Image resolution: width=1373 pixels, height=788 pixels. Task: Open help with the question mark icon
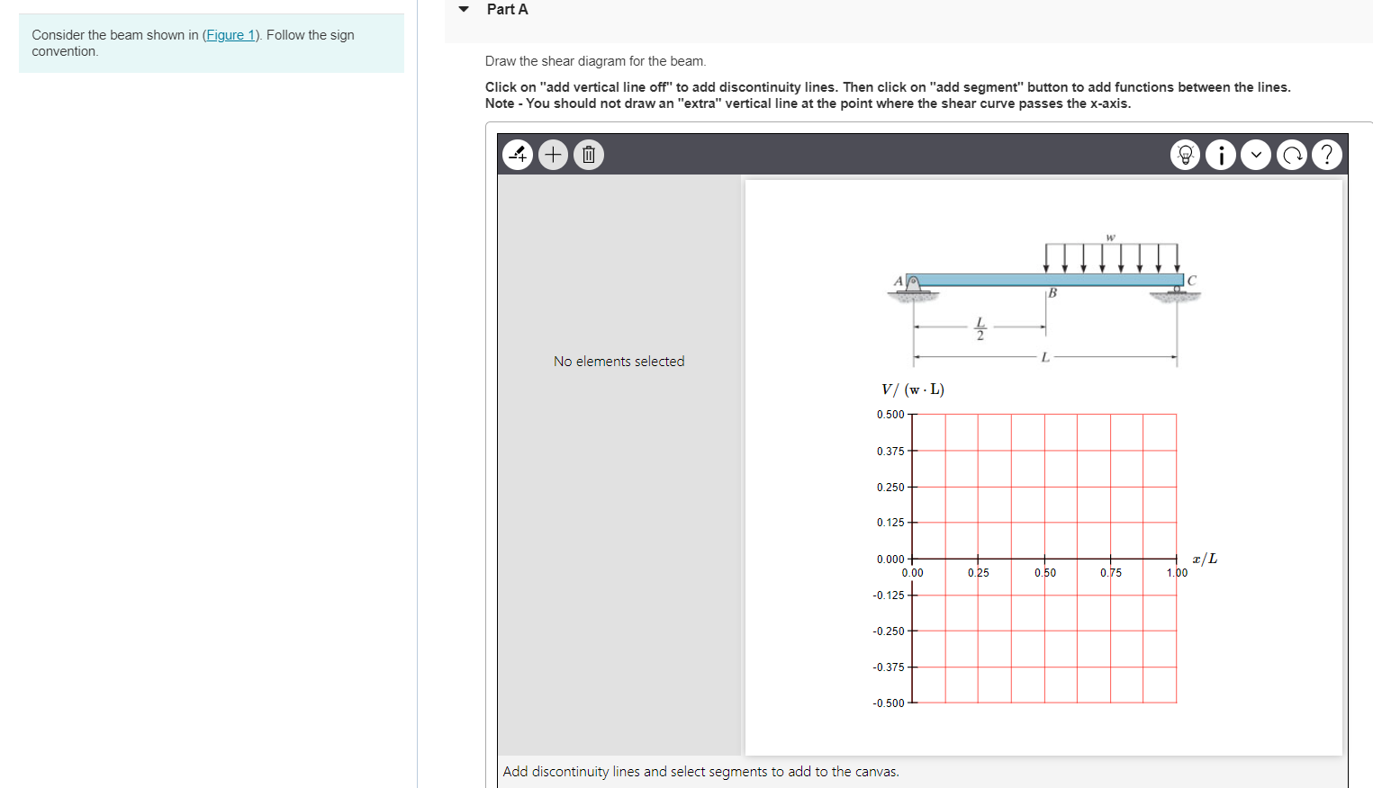click(1327, 154)
